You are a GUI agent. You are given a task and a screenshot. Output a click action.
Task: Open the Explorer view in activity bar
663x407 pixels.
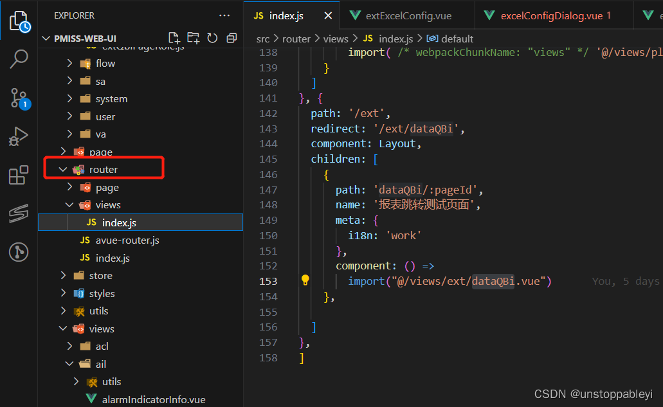point(19,21)
